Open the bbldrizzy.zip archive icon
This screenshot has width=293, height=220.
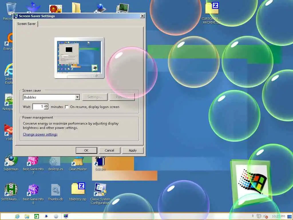click(78, 192)
